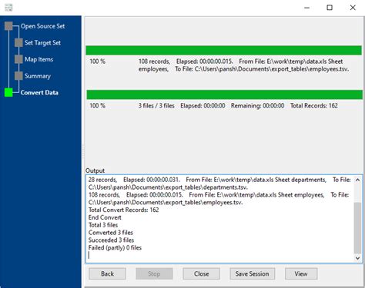Click the 'Succeeded 3 files' log line

(x=111, y=240)
